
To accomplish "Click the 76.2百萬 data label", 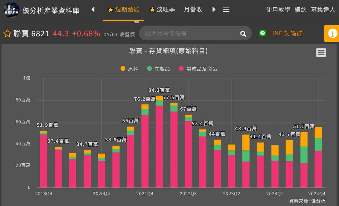I will pyautogui.click(x=145, y=99).
